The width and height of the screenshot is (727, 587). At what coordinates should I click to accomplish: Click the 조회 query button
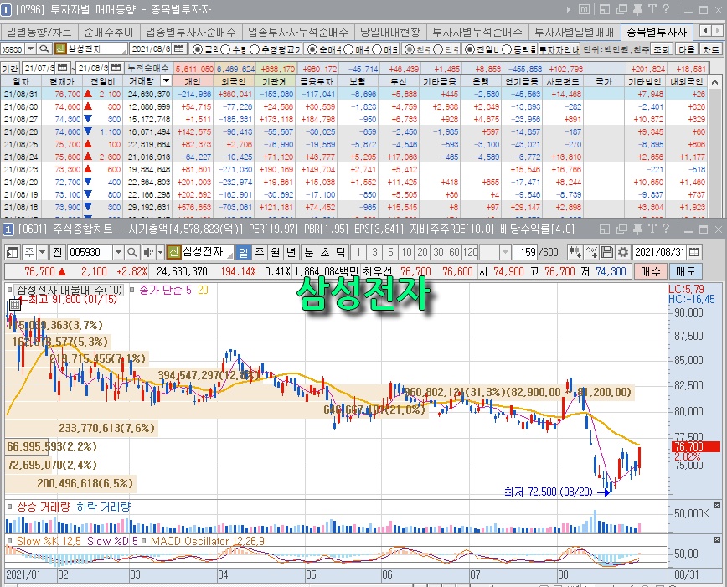pos(661,49)
